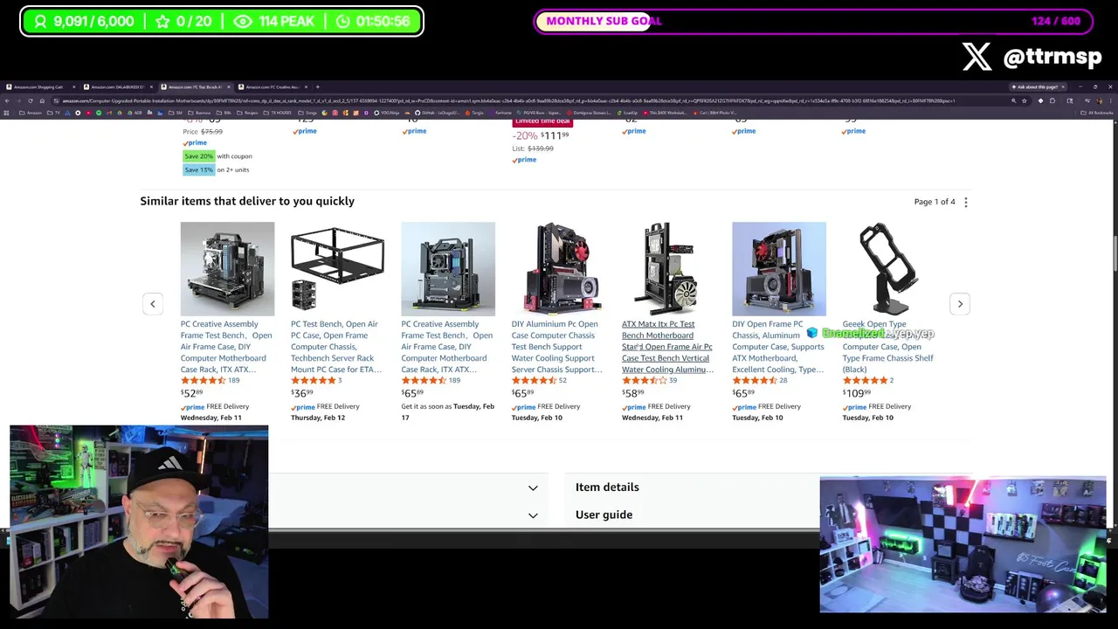Open the DIY Aluminium Pc Open Case link

click(x=557, y=347)
